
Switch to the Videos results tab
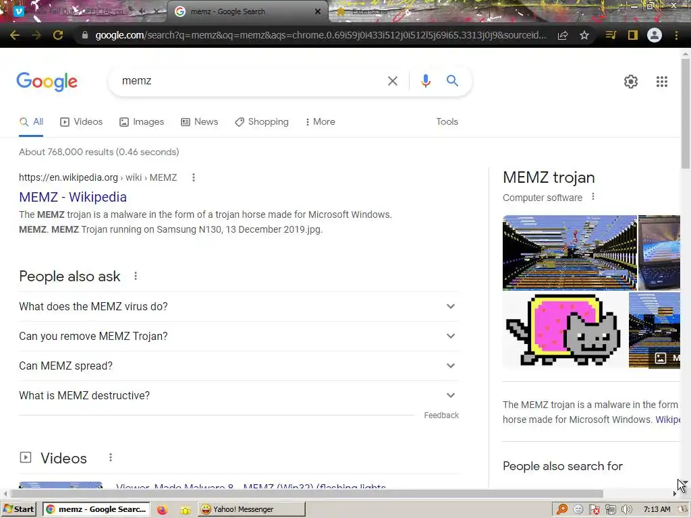point(82,121)
